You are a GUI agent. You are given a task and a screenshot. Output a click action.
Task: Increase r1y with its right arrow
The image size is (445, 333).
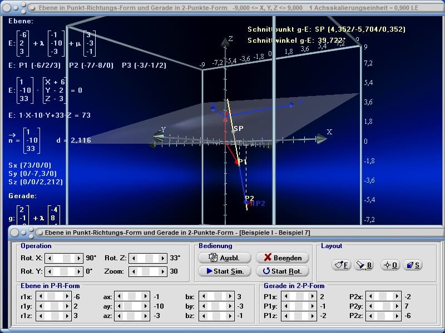(x=67, y=306)
